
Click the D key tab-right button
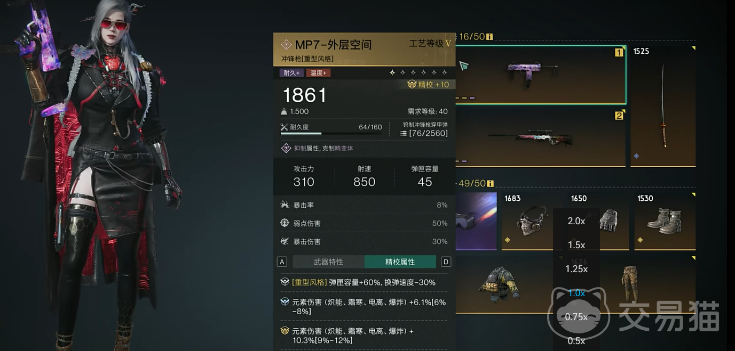[446, 262]
